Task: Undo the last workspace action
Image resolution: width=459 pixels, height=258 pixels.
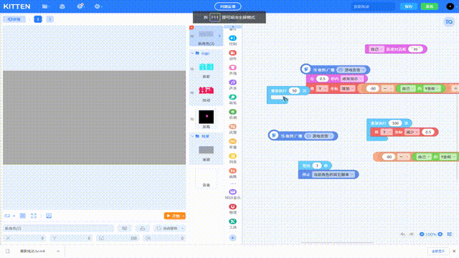Action: [403, 234]
